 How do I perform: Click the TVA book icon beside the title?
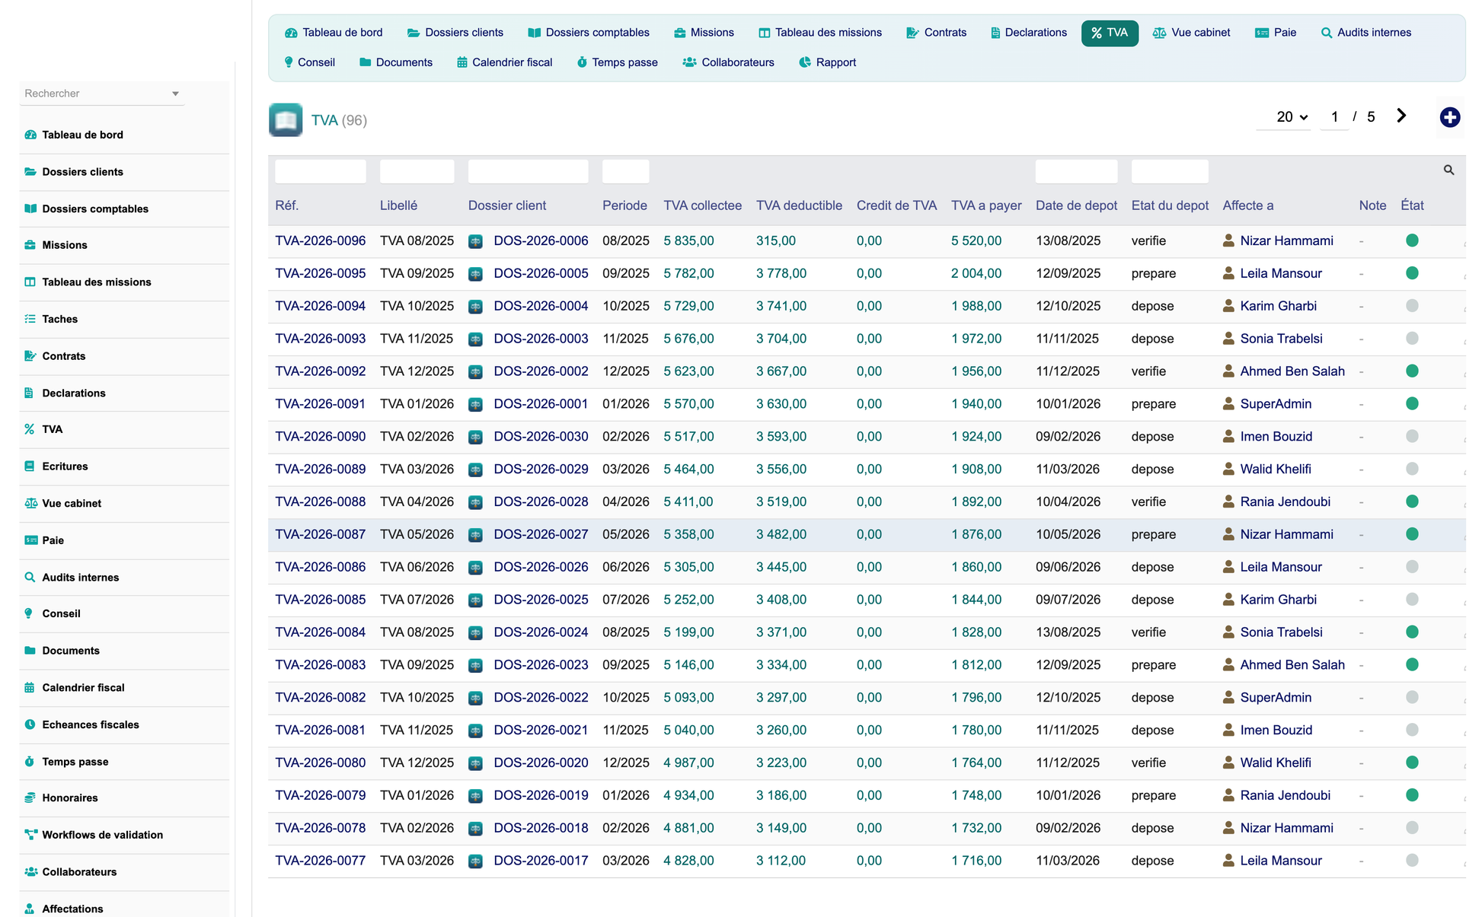[286, 120]
